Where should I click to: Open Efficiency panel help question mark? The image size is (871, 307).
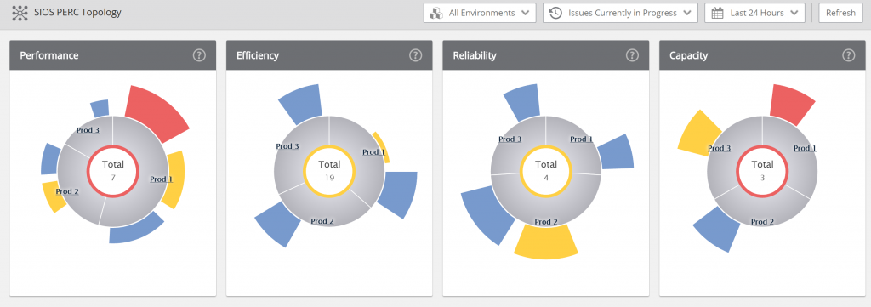(x=415, y=55)
